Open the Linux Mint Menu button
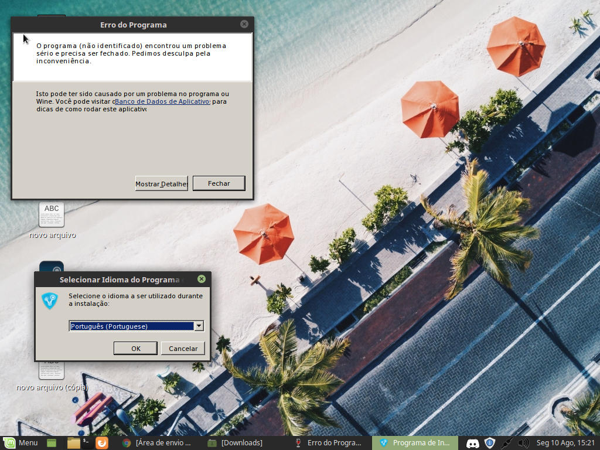Image resolution: width=600 pixels, height=450 pixels. click(21, 443)
